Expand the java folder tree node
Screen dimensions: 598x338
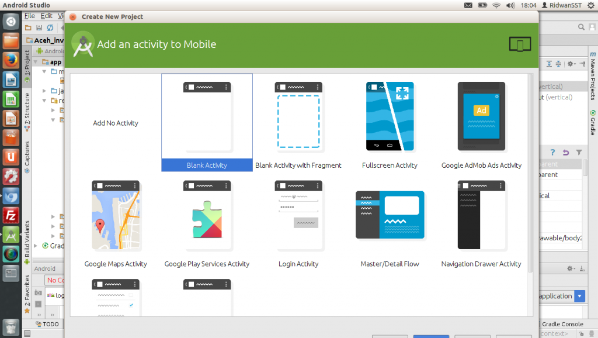click(x=44, y=91)
